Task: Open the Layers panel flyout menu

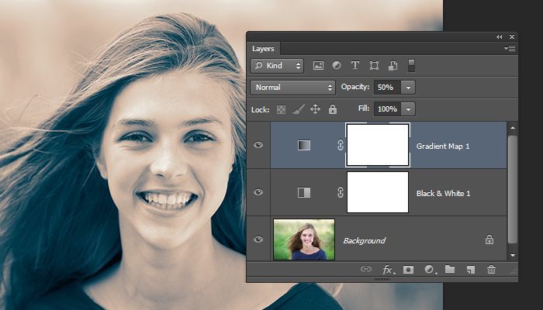Action: click(x=509, y=48)
